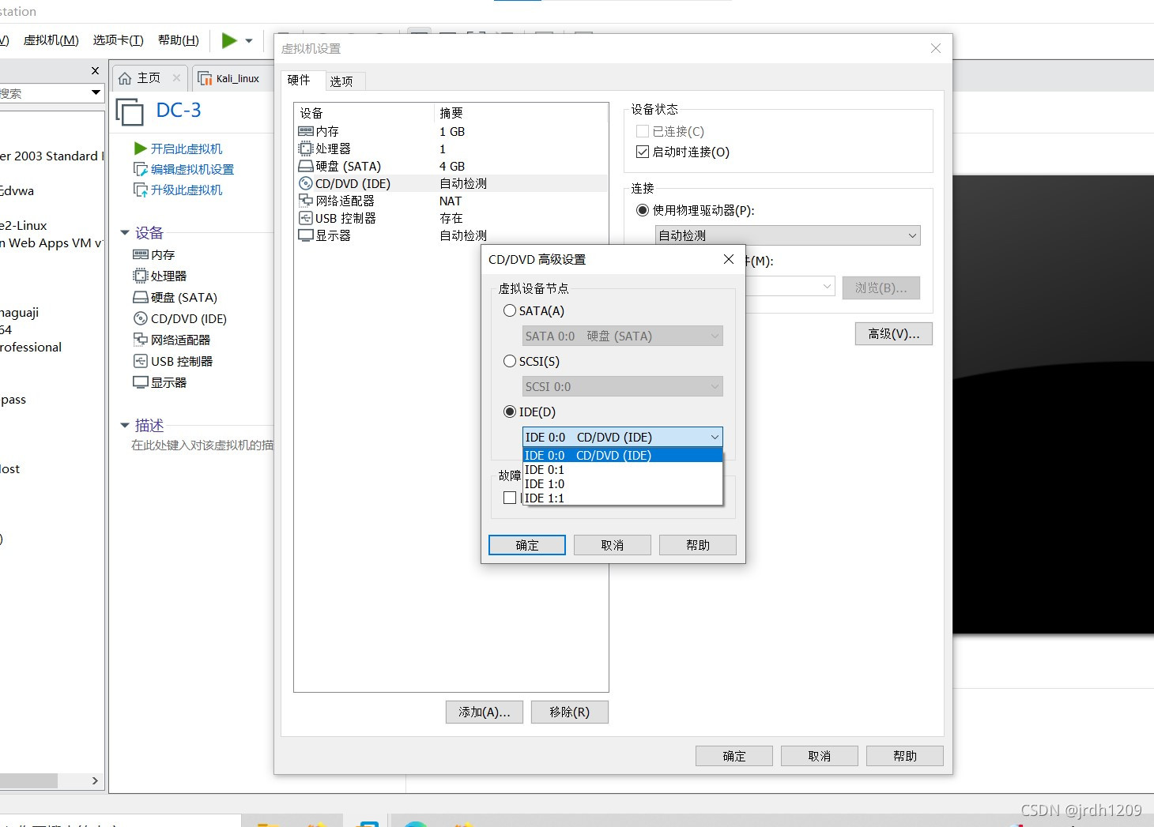Click the Kali_linux tab VM icon
Viewport: 1154px width, 827px height.
[205, 78]
